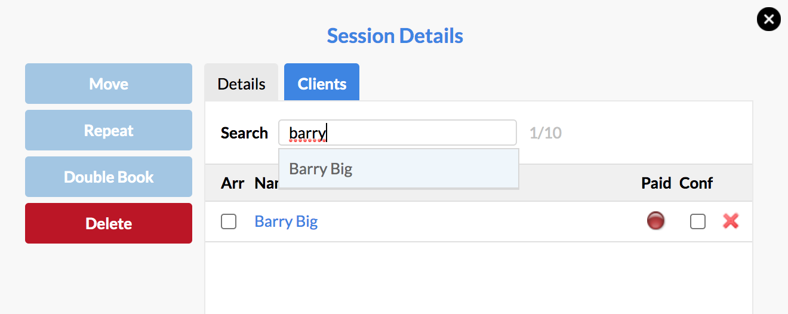Click the Conf column header
Image resolution: width=788 pixels, height=314 pixels.
pos(696,183)
